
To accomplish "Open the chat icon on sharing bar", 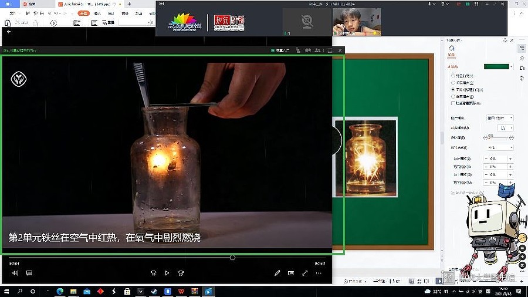I will [x=308, y=50].
